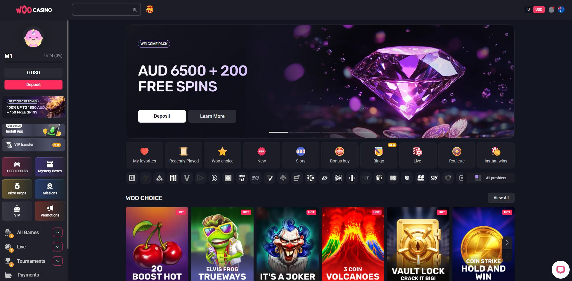Click the red Deposit button in sidebar

click(x=33, y=85)
